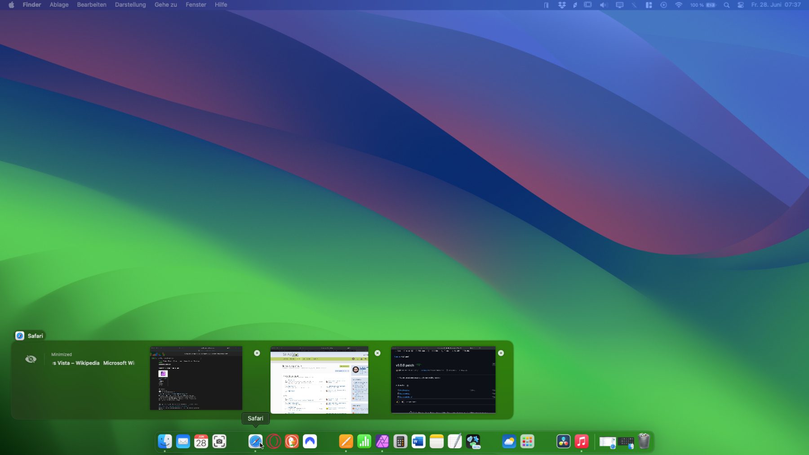809x455 pixels.
Task: Click the Dropbox menu bar icon
Action: (562, 5)
